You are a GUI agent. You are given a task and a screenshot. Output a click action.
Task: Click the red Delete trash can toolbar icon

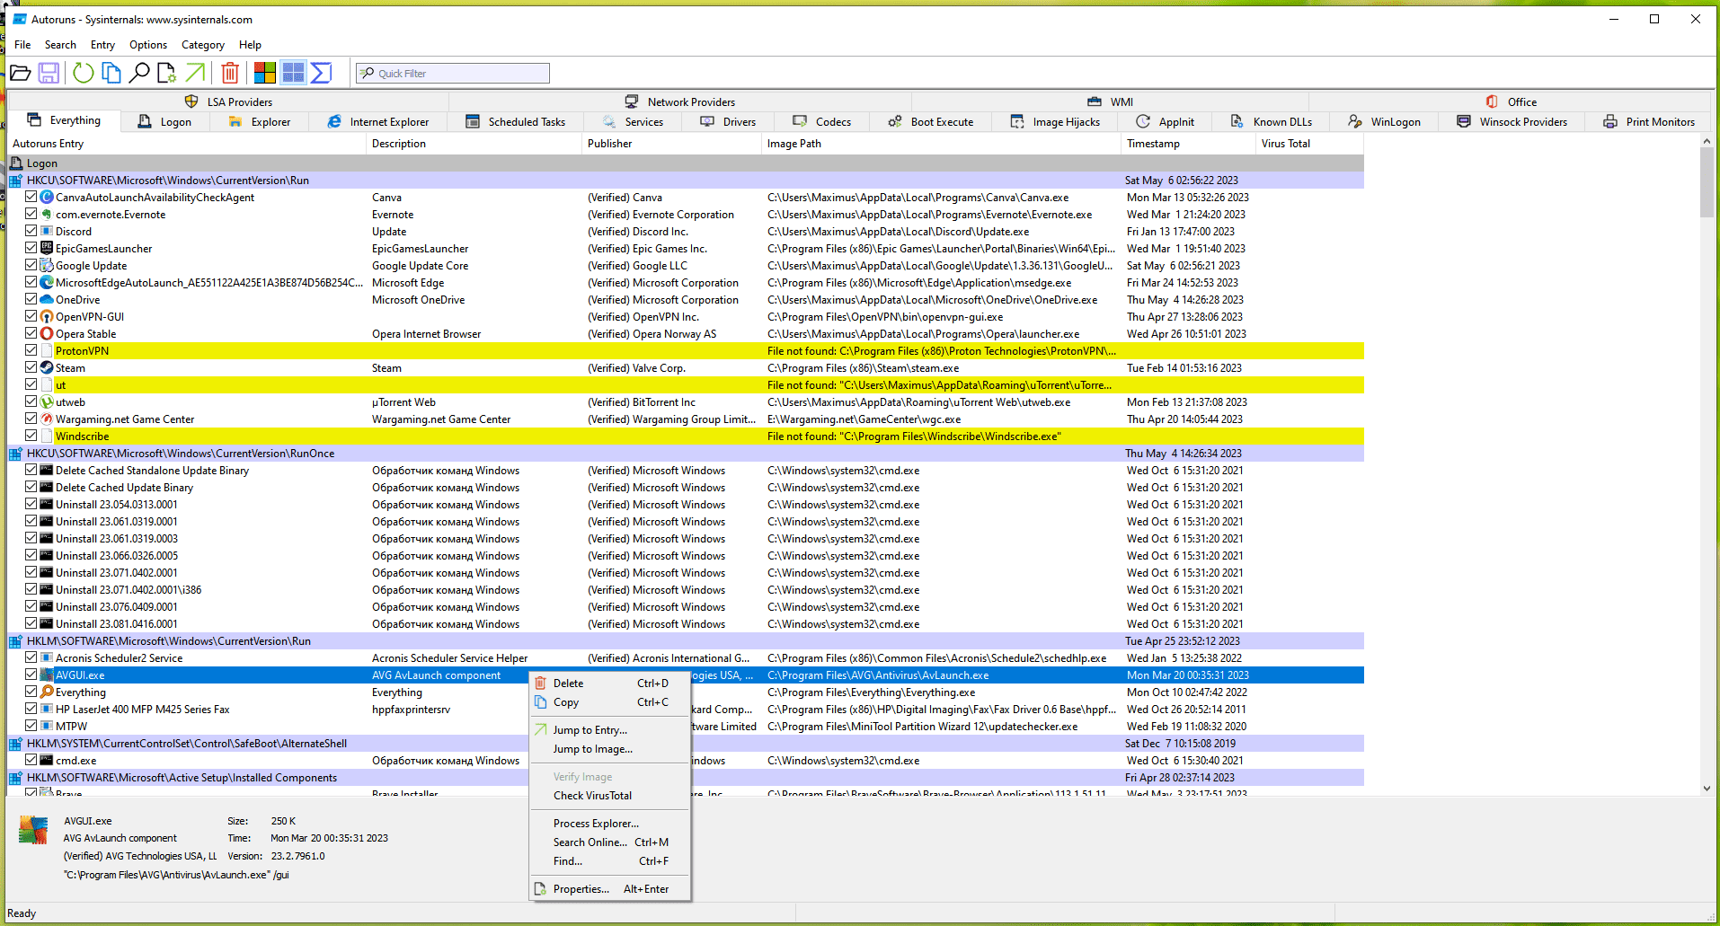[x=230, y=73]
